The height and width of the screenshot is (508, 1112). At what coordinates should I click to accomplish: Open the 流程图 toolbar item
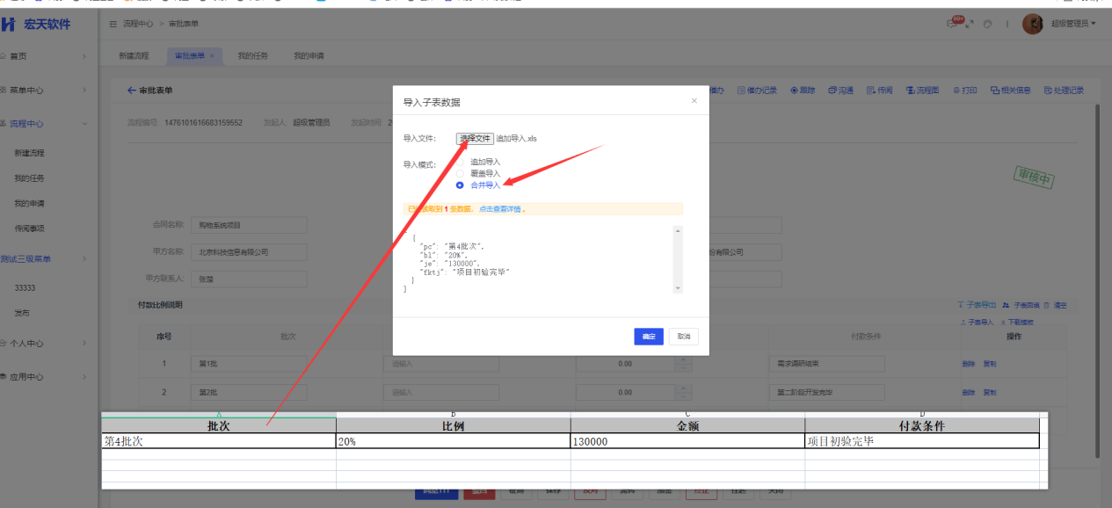pos(921,91)
